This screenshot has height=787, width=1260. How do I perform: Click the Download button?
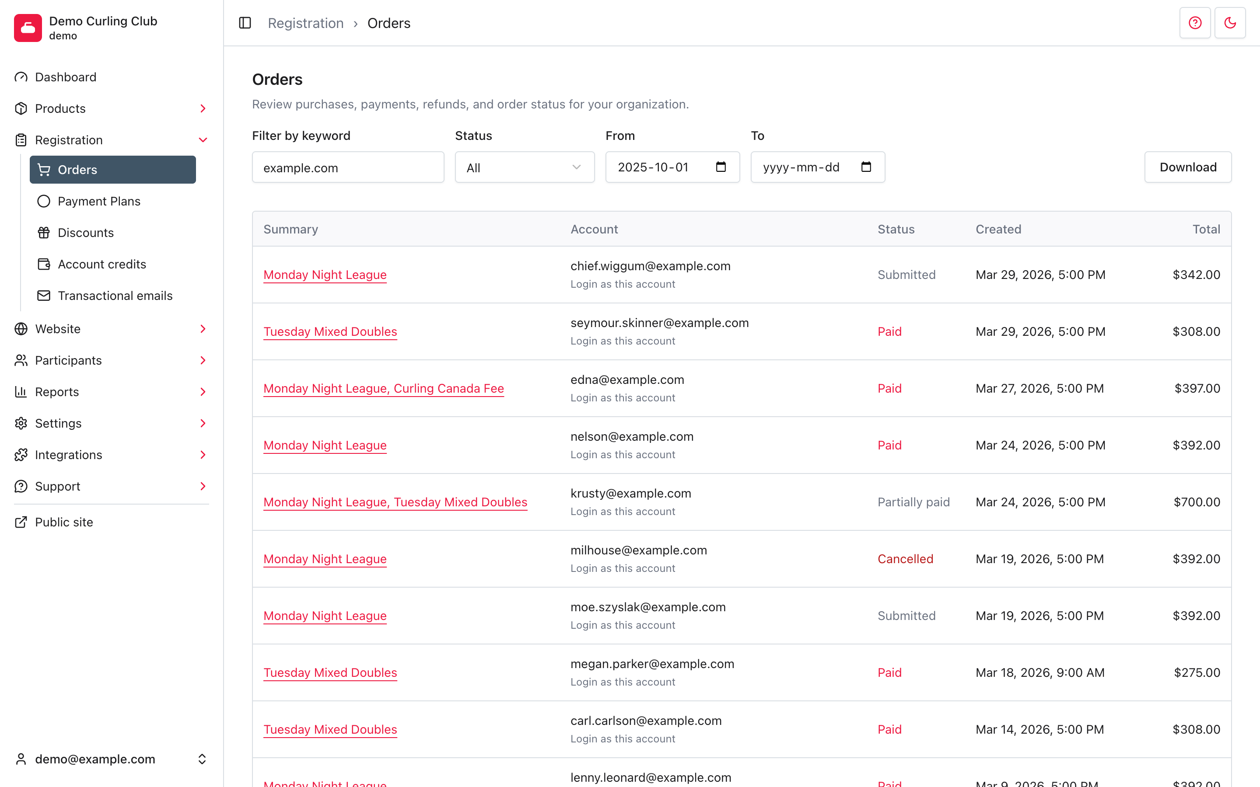coord(1188,167)
